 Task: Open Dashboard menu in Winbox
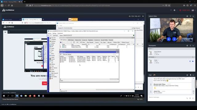[x=60, y=33]
